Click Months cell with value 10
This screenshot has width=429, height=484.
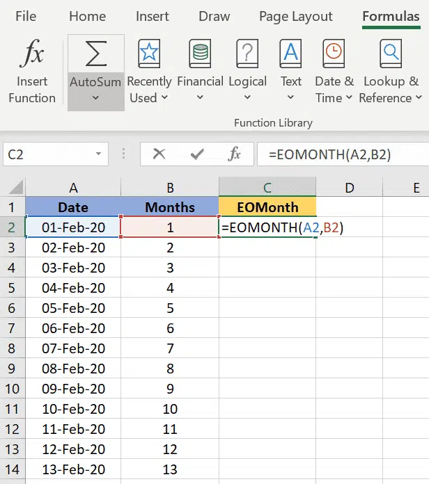coord(170,409)
